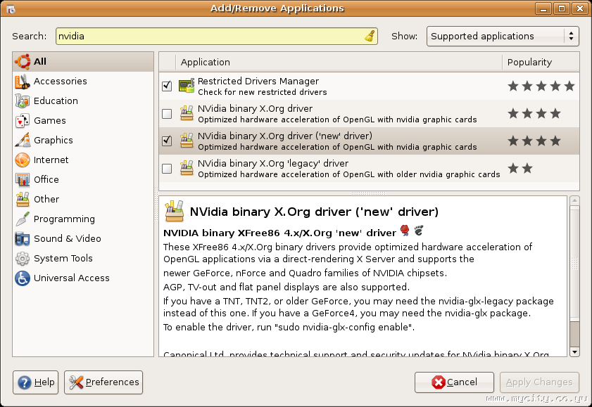Screen dimensions: 592x407
Task: Click the window menu icon in title bar
Action: [x=11, y=9]
